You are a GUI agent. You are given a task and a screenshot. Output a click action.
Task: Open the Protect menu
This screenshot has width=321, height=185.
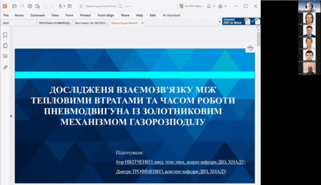(x=85, y=15)
